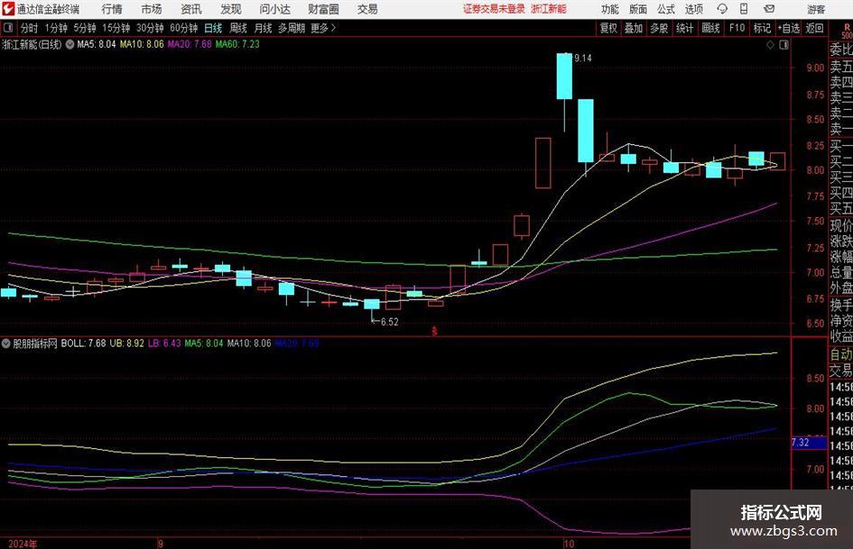This screenshot has height=549, width=853.
Task: Switch to 60分钟 period
Action: [184, 28]
